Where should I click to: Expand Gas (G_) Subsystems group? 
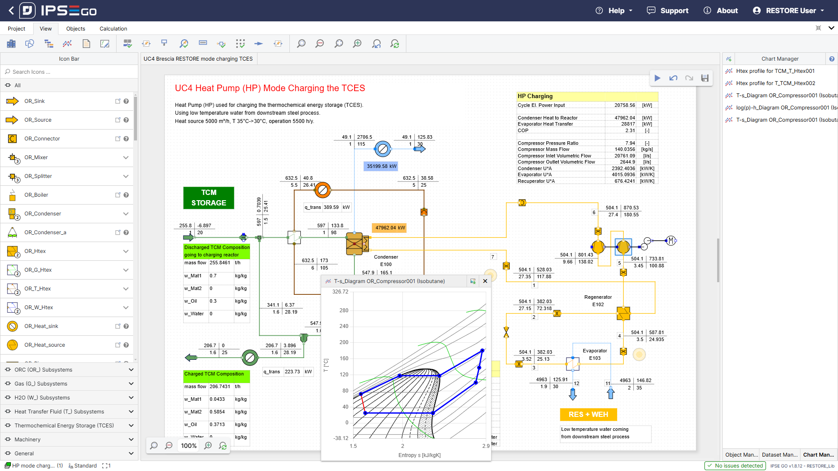[69, 384]
